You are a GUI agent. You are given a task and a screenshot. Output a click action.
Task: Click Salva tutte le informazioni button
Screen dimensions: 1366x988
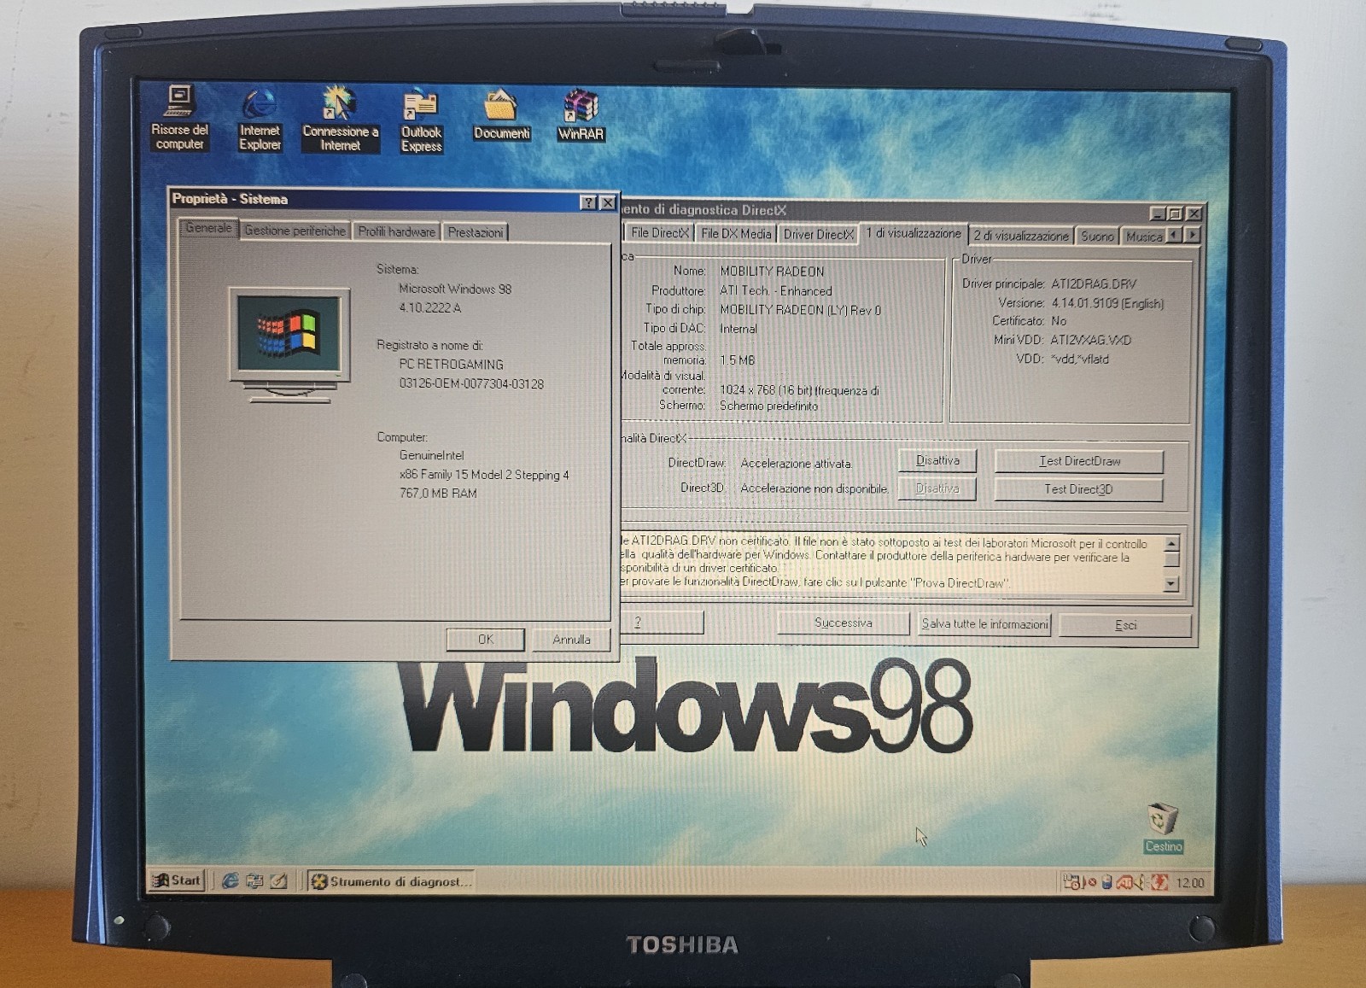984,624
